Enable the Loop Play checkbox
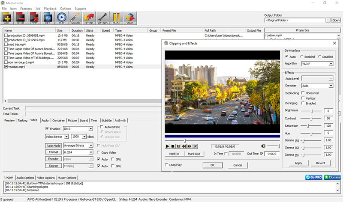 click(167, 165)
